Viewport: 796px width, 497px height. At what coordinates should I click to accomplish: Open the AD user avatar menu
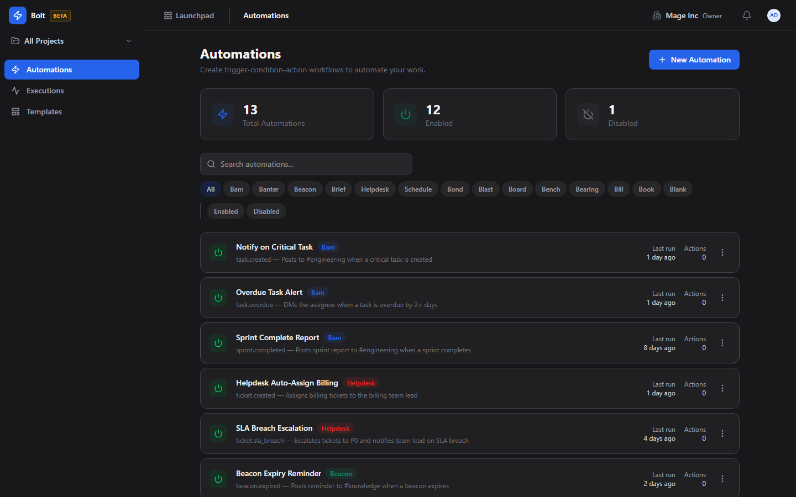click(773, 15)
